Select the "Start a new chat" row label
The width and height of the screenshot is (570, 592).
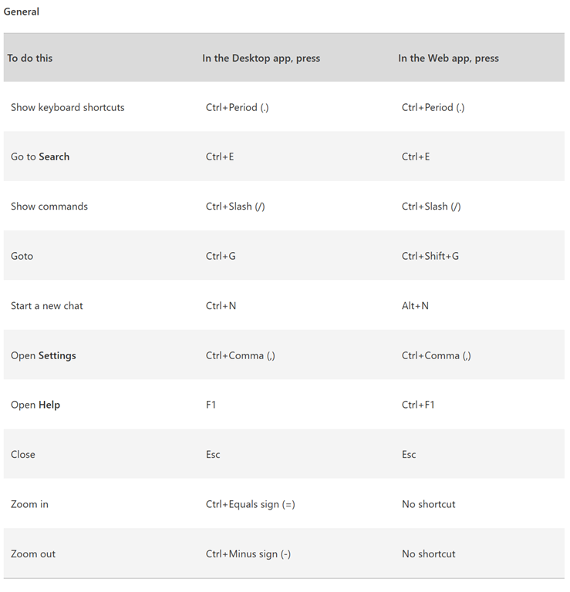point(47,306)
